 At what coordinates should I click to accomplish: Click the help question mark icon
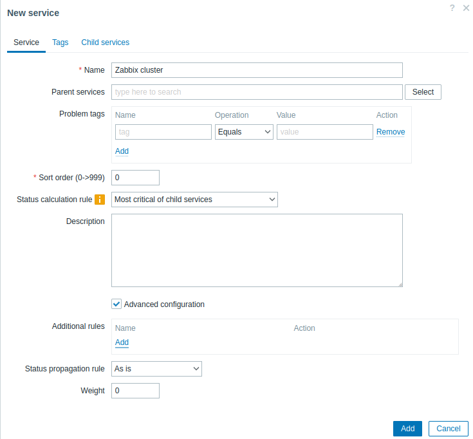point(452,8)
